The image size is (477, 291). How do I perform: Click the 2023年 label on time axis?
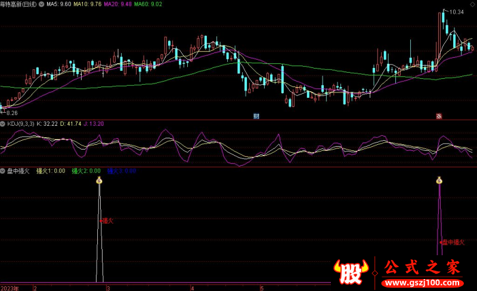[10, 287]
